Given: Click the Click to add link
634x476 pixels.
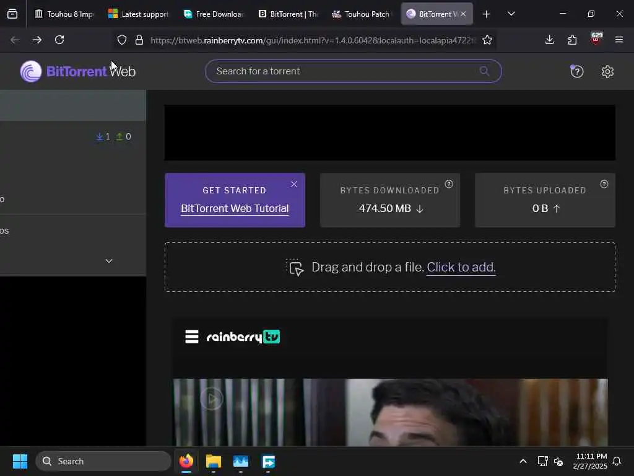Looking at the screenshot, I should tap(461, 267).
